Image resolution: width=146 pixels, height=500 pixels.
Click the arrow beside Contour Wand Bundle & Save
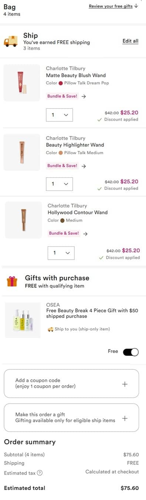click(x=85, y=234)
